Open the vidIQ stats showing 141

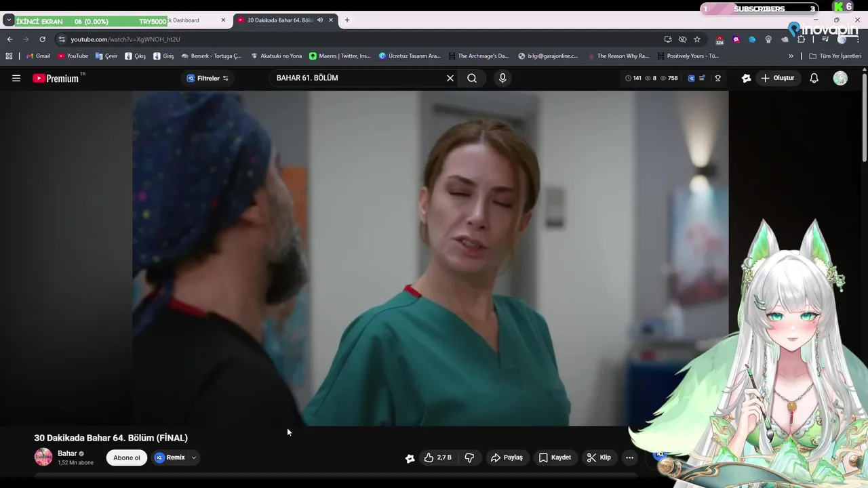pos(633,78)
